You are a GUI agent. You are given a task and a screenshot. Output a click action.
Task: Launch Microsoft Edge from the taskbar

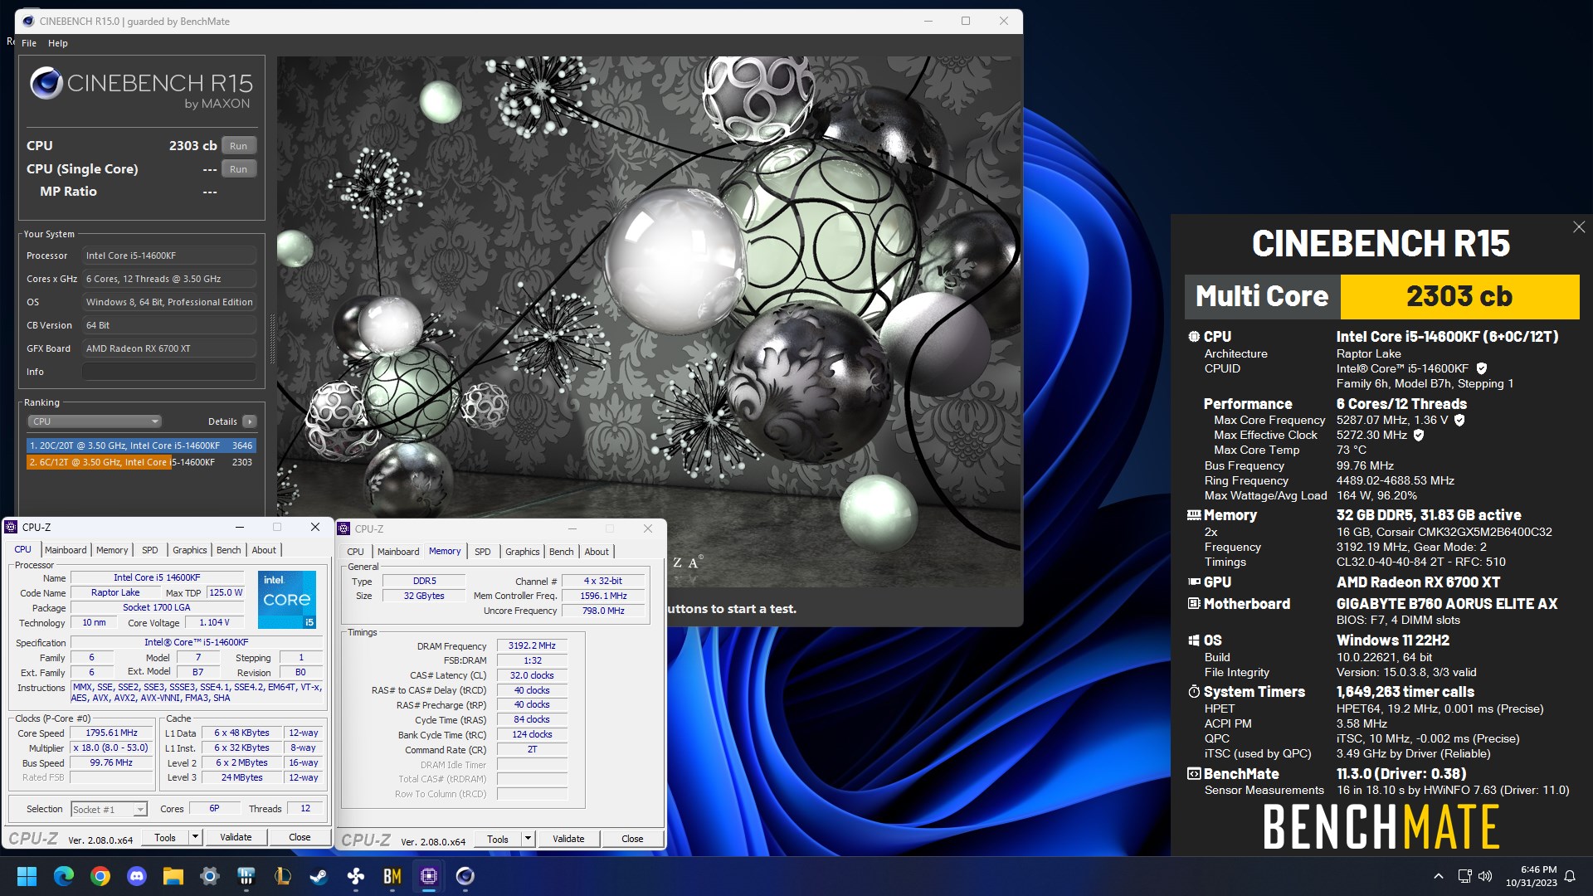pos(64,876)
